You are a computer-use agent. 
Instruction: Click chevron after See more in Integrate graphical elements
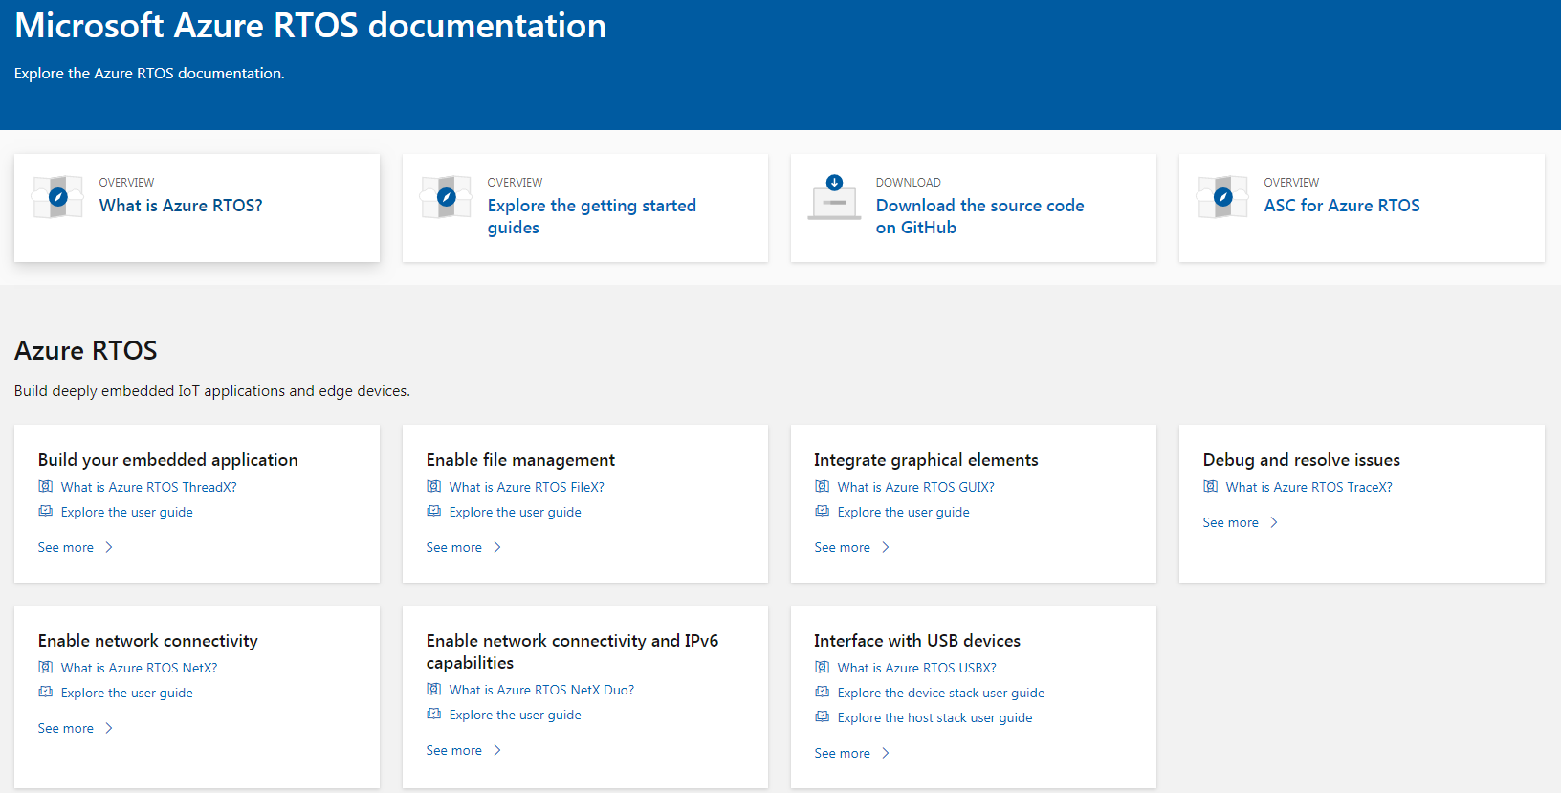click(886, 547)
